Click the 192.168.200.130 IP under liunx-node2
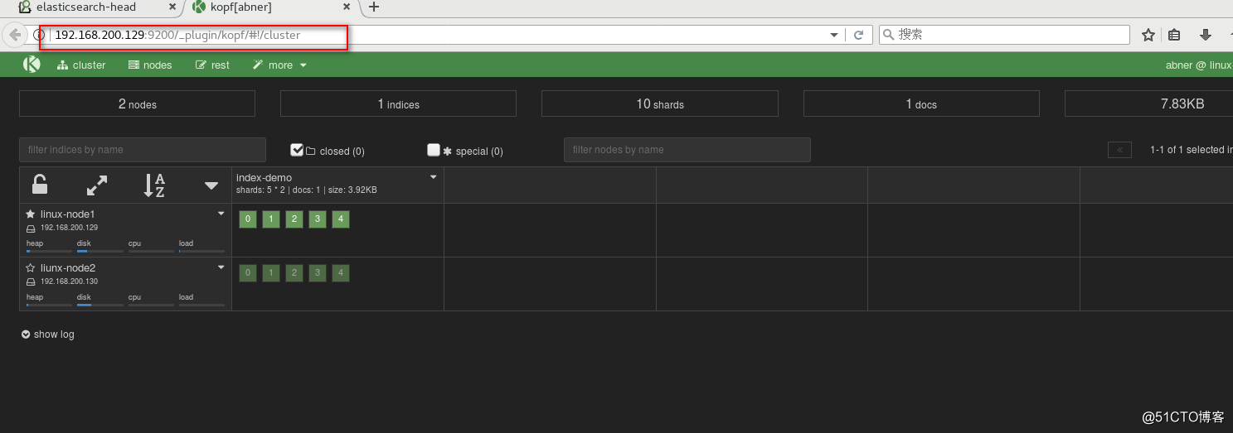Viewport: 1233px width, 433px height. point(69,281)
